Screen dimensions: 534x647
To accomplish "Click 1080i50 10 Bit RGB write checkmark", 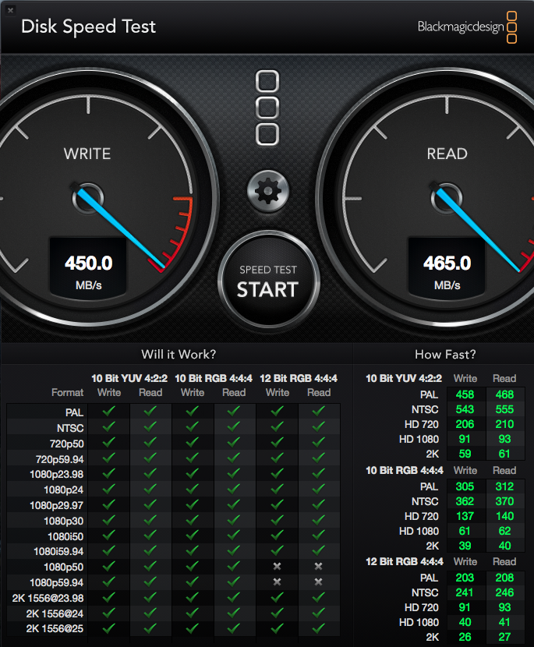I will [x=193, y=536].
